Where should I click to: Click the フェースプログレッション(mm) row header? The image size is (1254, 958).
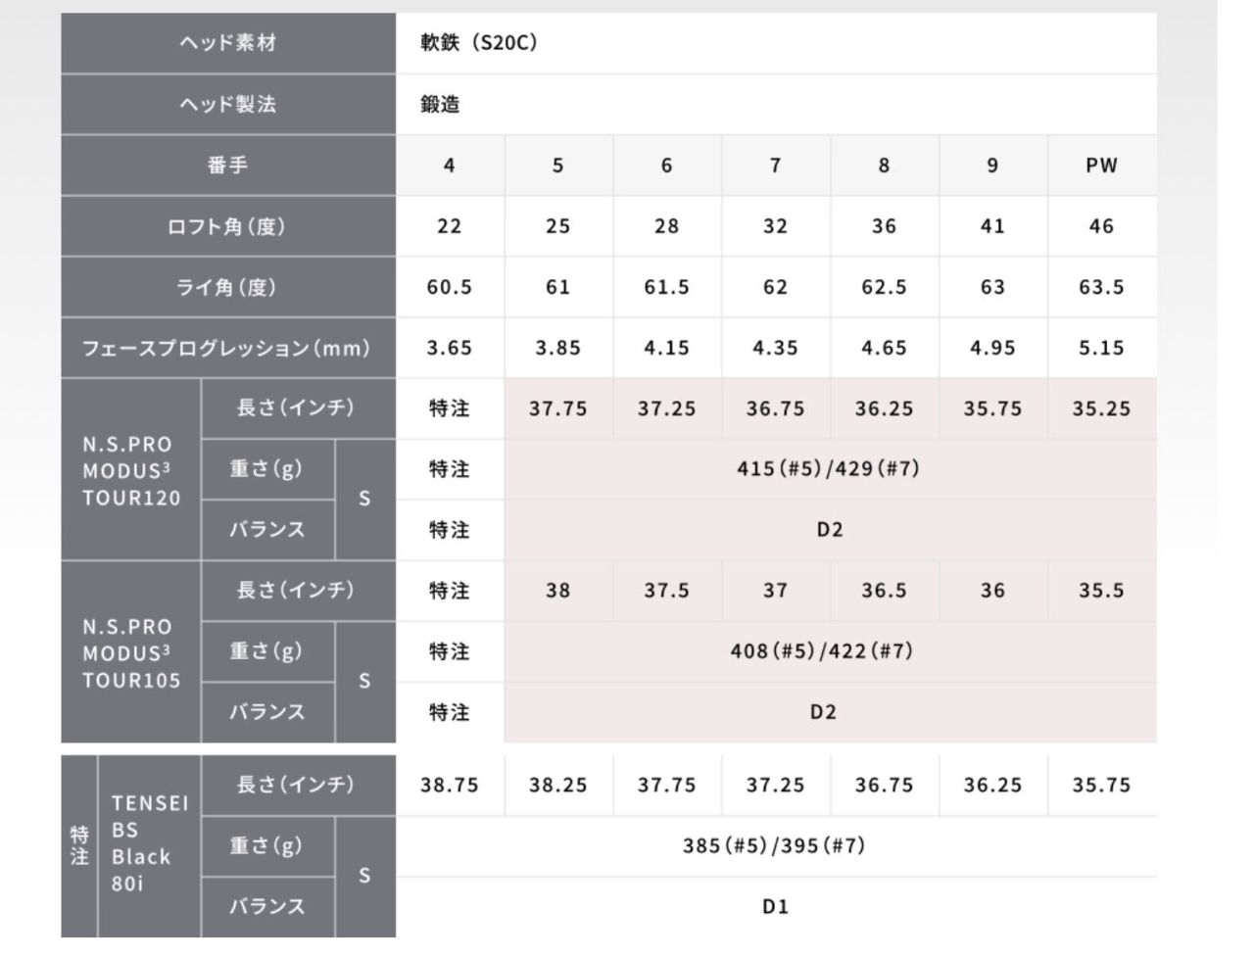[x=227, y=348]
